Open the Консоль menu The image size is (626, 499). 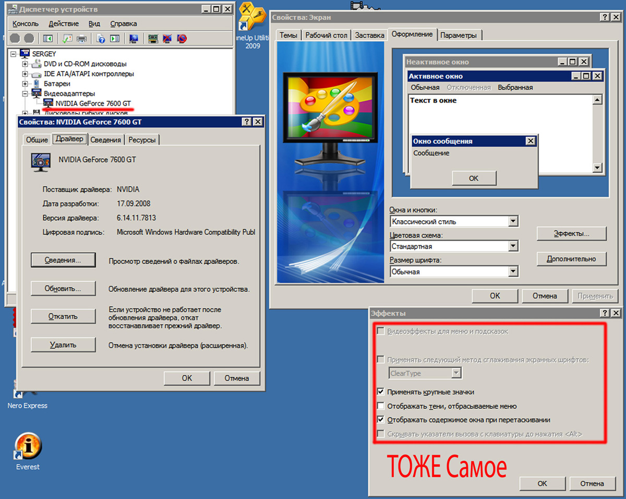click(26, 23)
